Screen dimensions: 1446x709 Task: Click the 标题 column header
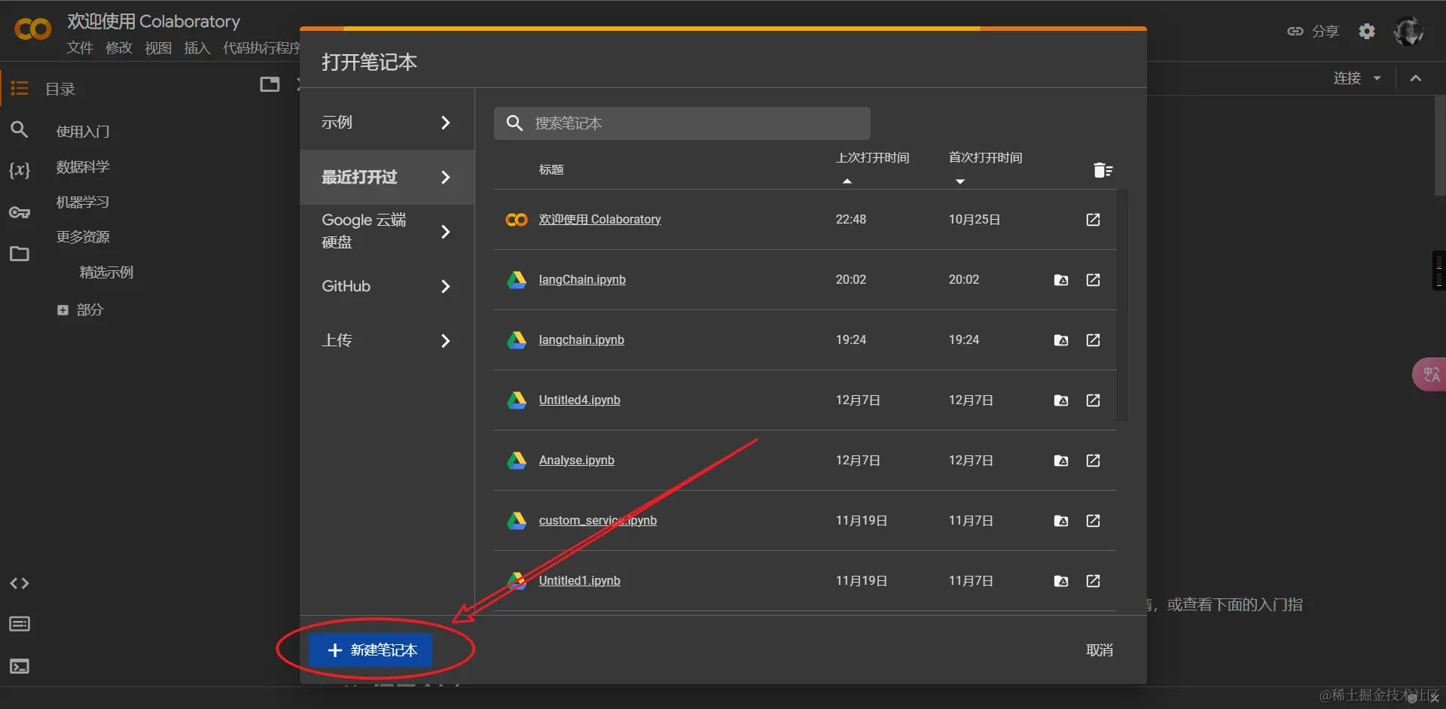(x=551, y=170)
